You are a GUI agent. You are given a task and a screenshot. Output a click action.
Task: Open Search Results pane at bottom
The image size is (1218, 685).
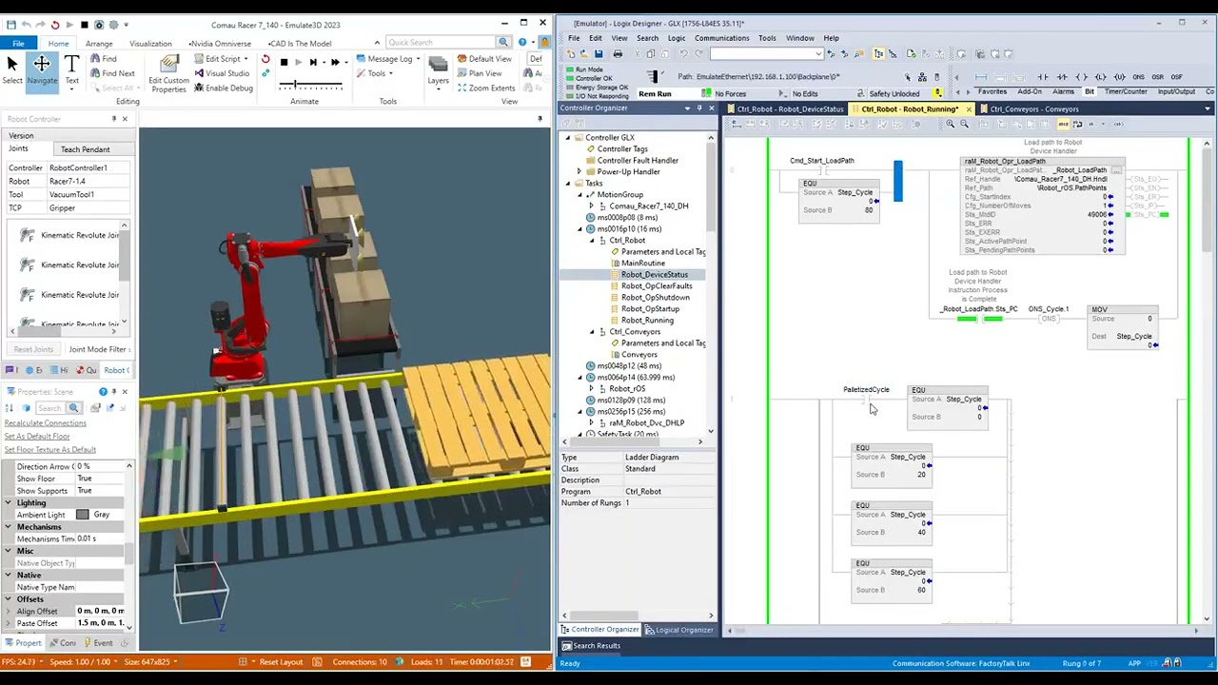(590, 646)
